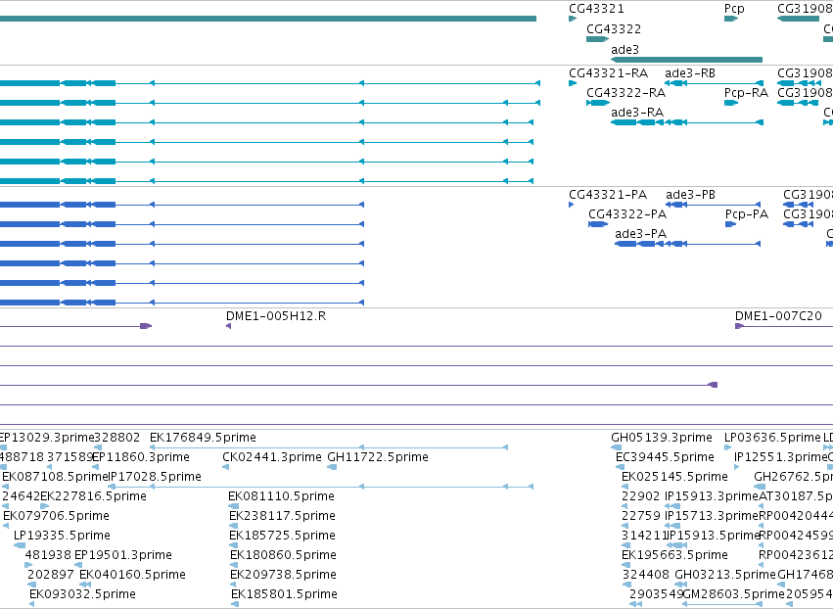This screenshot has height=609, width=833.
Task: Click the IP12551.3prime EST label
Action: [781, 457]
